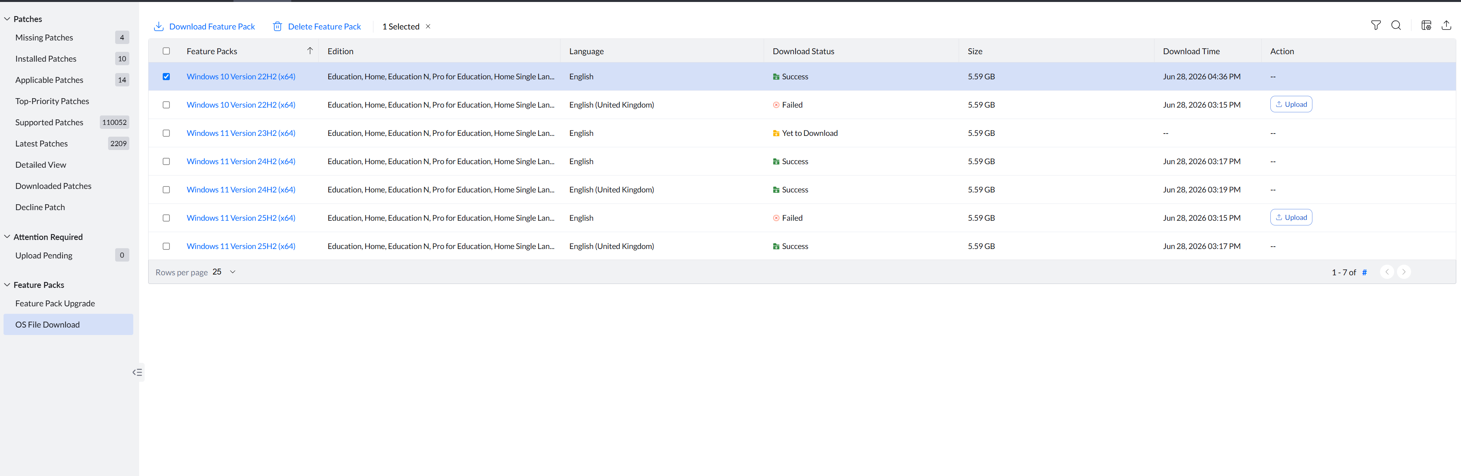The image size is (1461, 476).
Task: Click the Language column header
Action: (x=586, y=51)
